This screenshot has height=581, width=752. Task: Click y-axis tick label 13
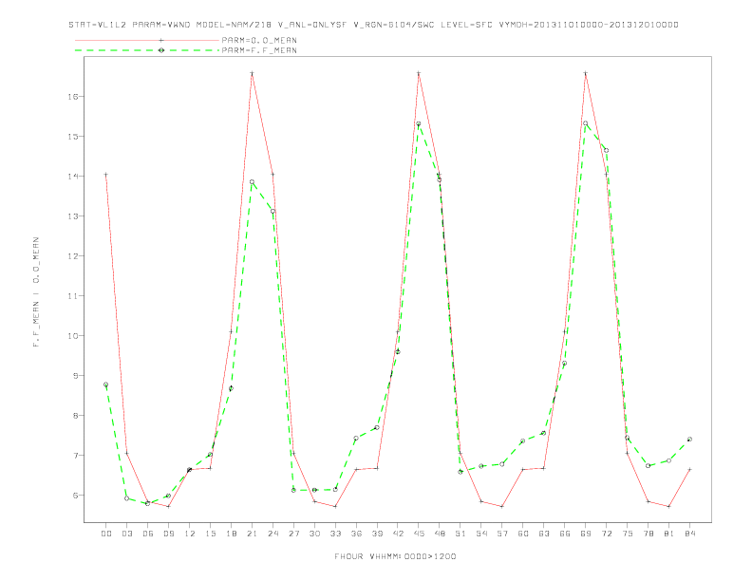[72, 216]
